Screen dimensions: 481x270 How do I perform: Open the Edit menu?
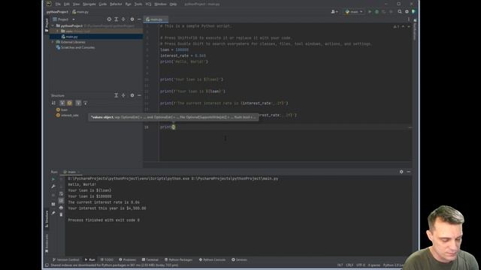click(x=67, y=4)
